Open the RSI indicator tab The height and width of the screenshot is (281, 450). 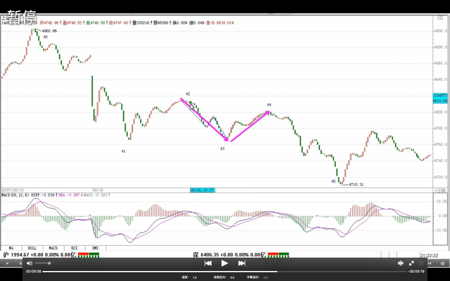coord(74,248)
